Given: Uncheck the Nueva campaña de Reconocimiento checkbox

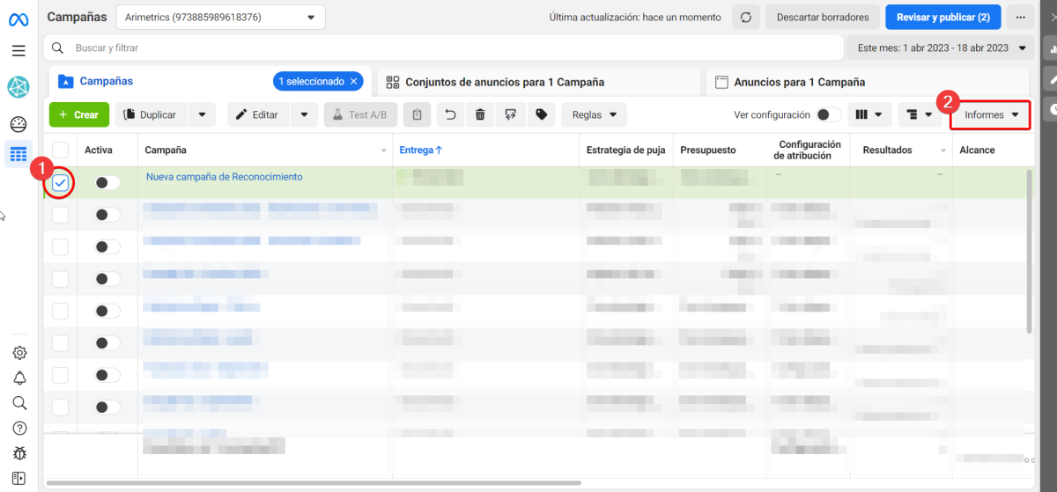Looking at the screenshot, I should pos(60,183).
